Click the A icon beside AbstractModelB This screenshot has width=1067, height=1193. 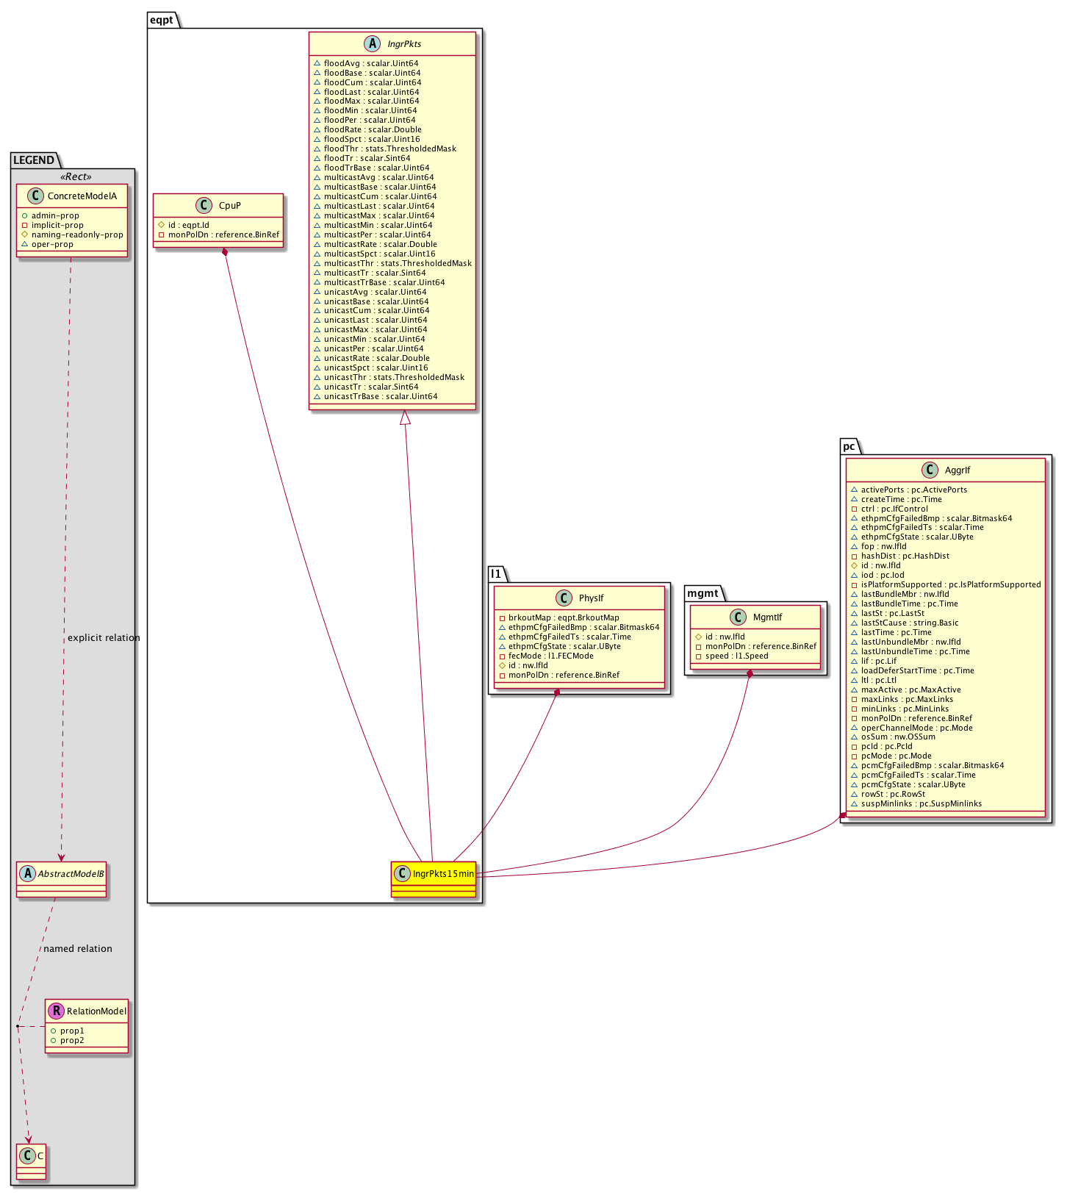pyautogui.click(x=28, y=874)
